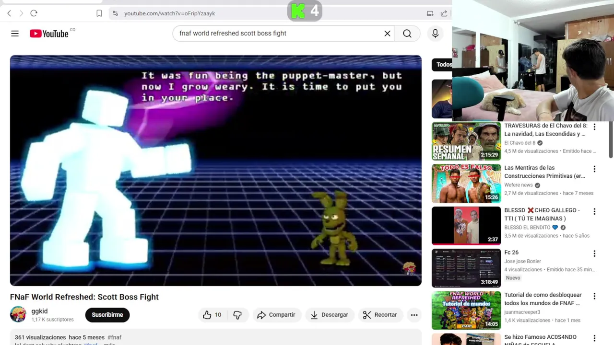The image size is (614, 345).
Task: Open the Fc 26 video thumbnail
Action: coord(466,267)
